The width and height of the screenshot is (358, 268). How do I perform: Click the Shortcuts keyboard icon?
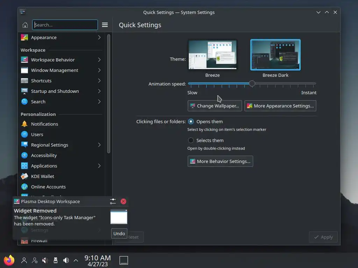coord(24,81)
